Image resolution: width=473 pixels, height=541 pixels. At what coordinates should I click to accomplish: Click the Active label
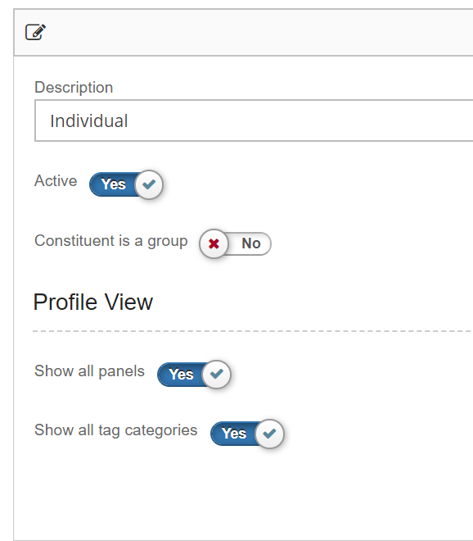click(x=56, y=181)
